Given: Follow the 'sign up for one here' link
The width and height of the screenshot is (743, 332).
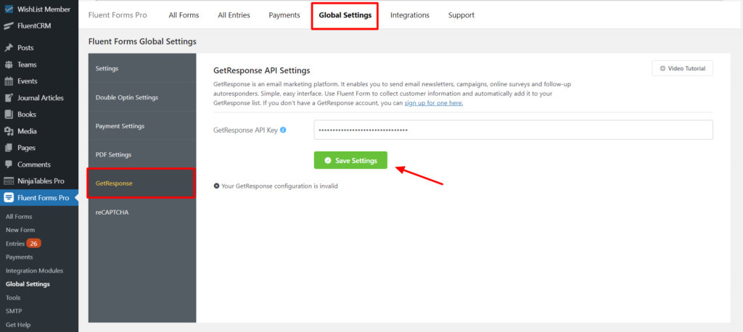Looking at the screenshot, I should click(x=434, y=103).
